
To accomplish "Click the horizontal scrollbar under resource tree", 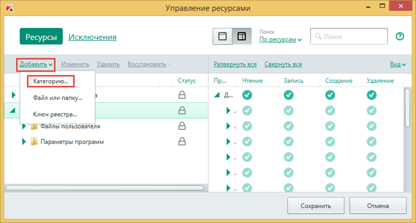I will (105, 188).
